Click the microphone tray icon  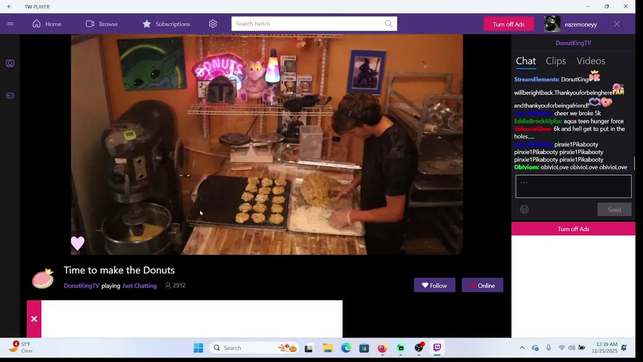click(x=549, y=348)
